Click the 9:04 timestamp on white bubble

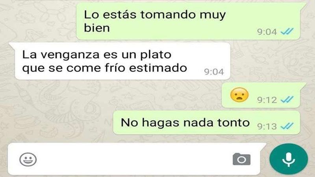coord(214,72)
